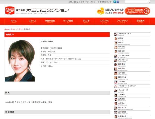Click the red 高島礼子 title bar
Image resolution: width=155 pixels, height=119 pixels.
tap(57, 35)
